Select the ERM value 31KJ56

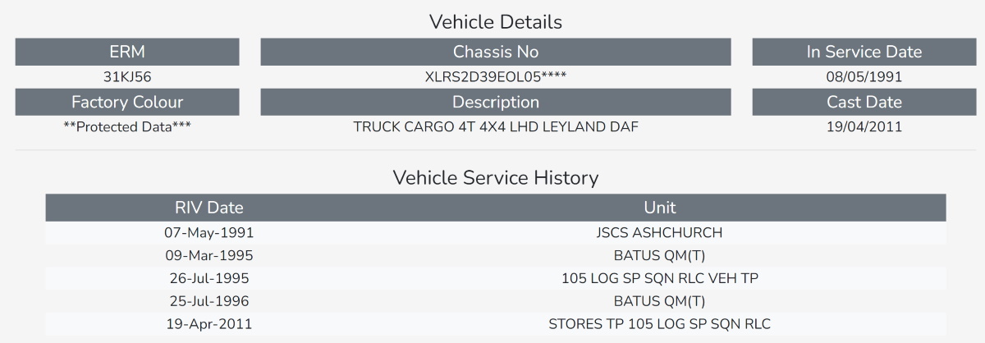tap(127, 77)
